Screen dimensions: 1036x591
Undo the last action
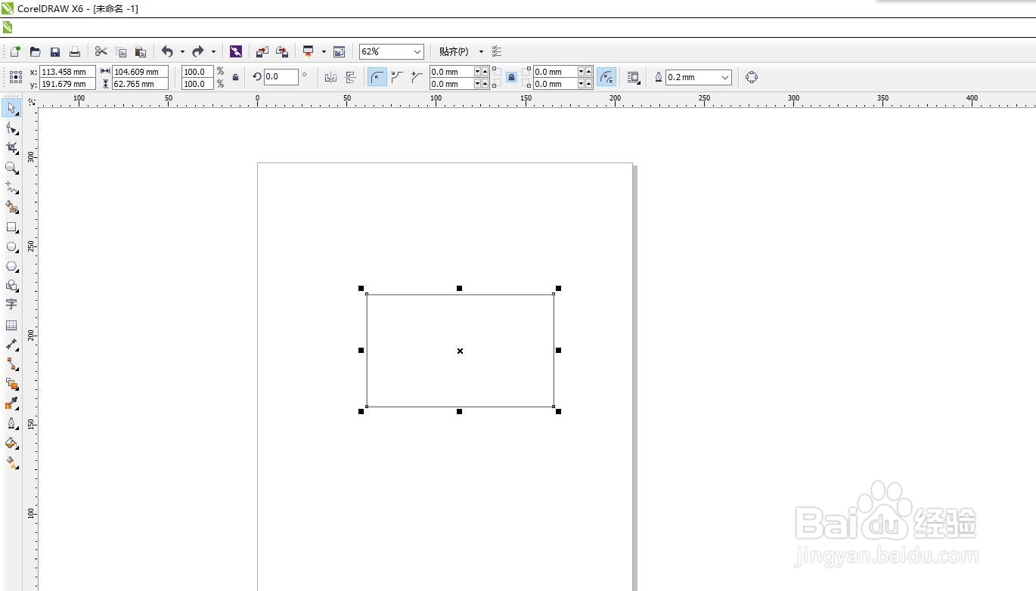pyautogui.click(x=167, y=51)
